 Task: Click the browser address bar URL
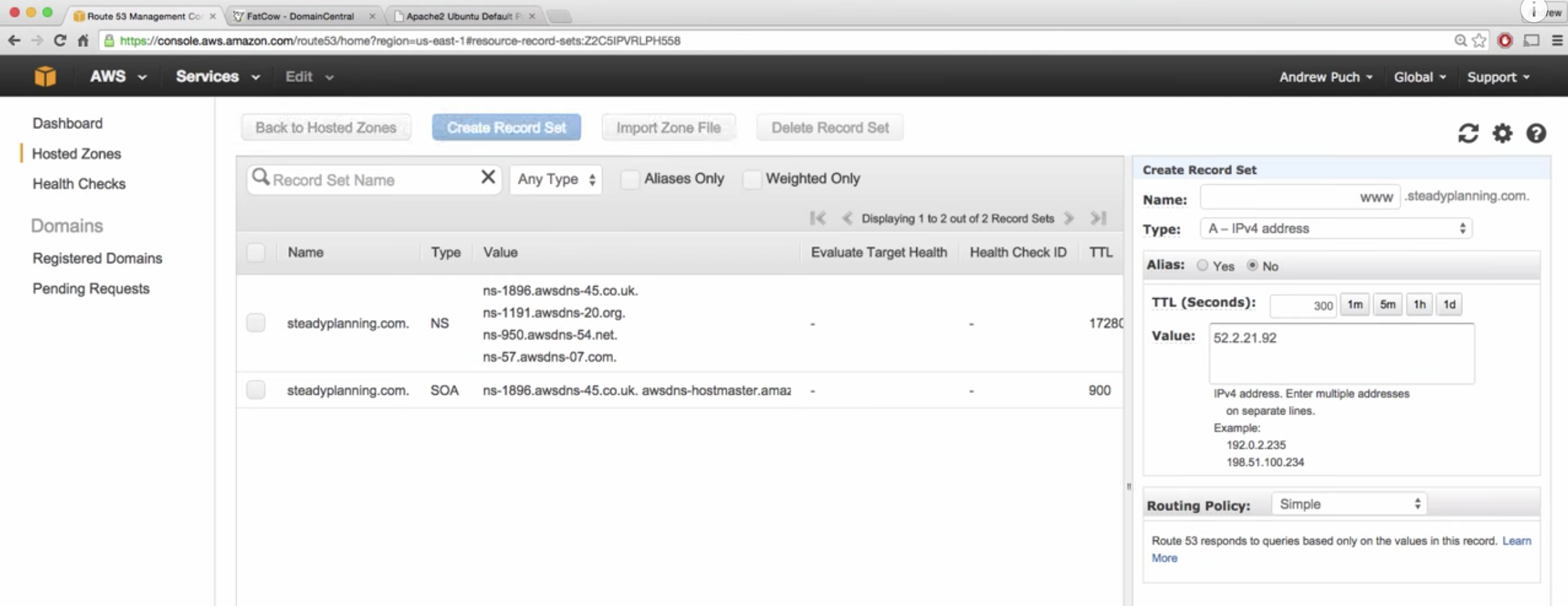click(x=399, y=40)
